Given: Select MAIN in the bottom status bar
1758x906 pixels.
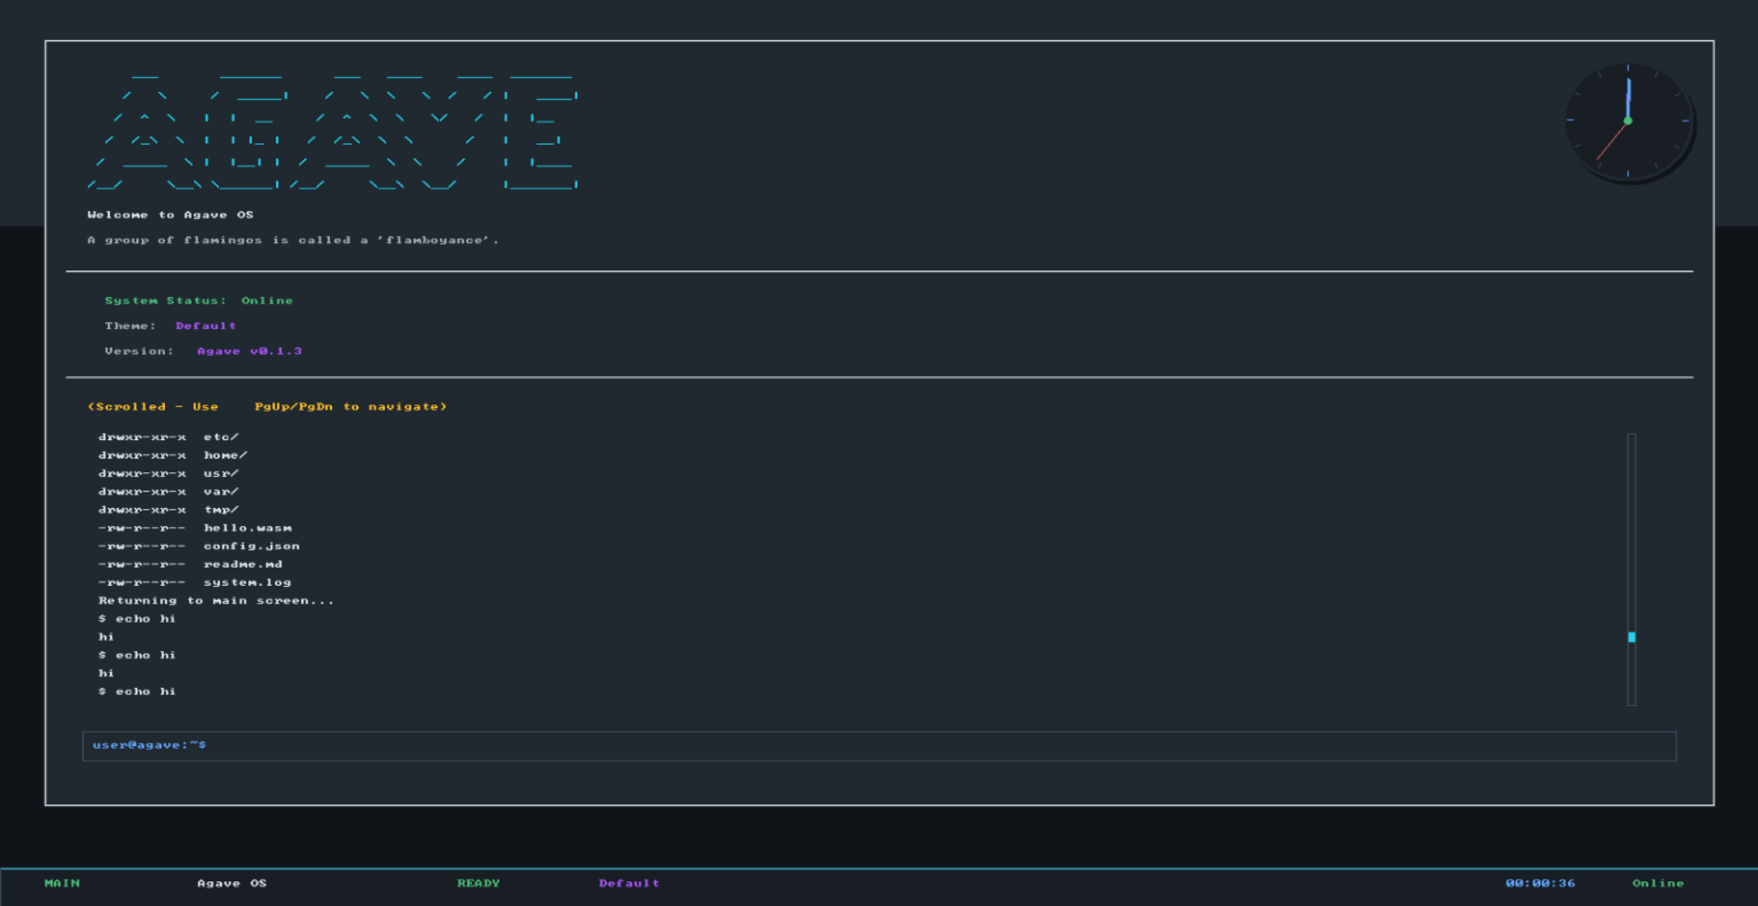Looking at the screenshot, I should coord(62,883).
